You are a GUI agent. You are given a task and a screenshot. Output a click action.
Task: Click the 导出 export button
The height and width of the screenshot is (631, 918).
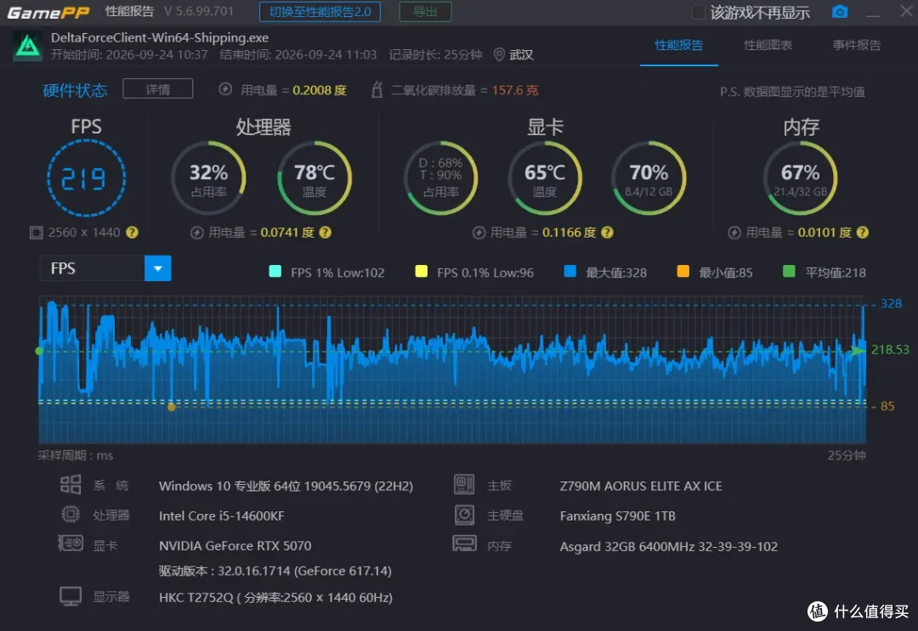[425, 12]
